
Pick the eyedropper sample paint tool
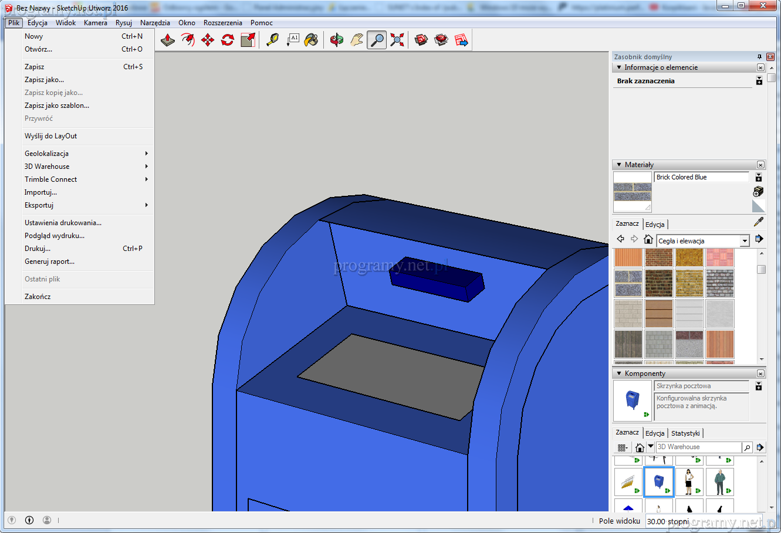pos(759,222)
